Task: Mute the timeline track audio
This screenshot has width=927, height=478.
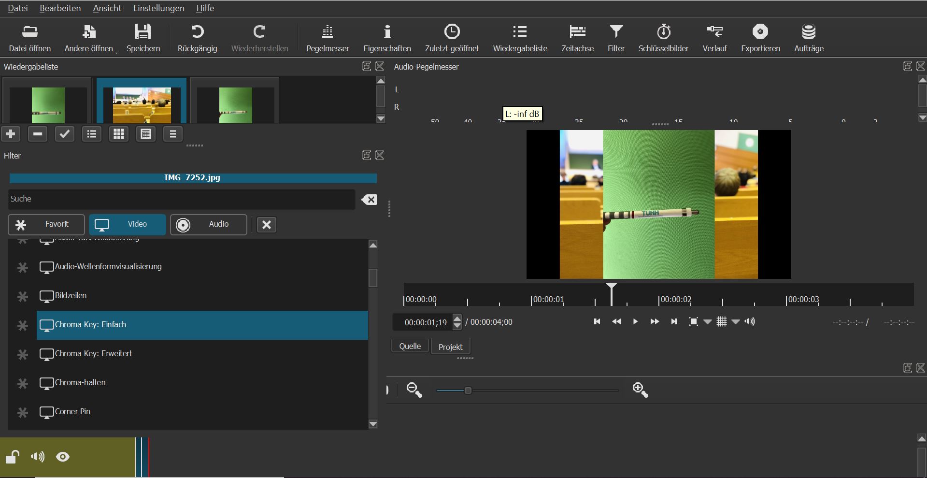Action: coord(37,457)
